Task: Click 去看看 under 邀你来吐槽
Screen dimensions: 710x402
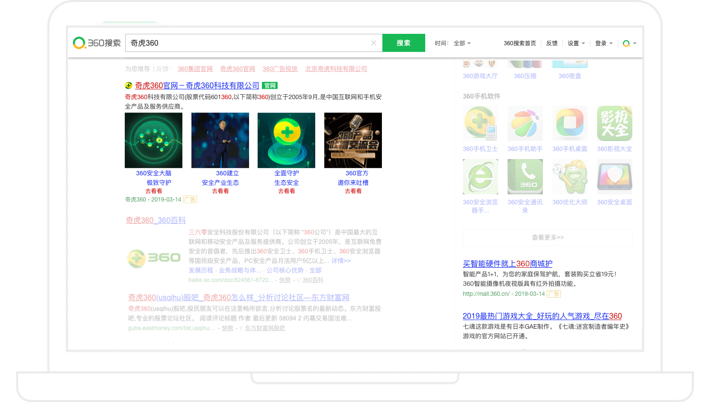Action: click(x=353, y=191)
